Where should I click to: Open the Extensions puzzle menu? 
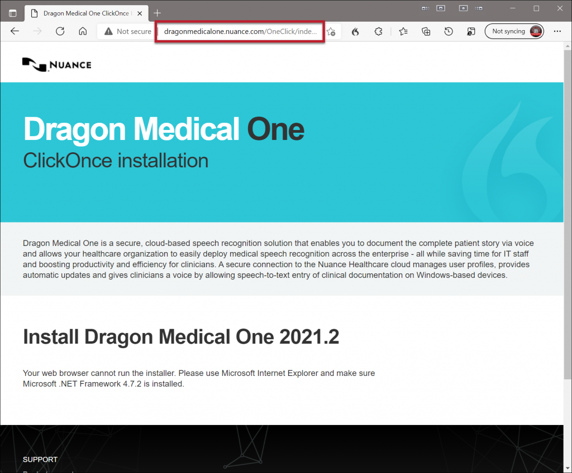click(378, 32)
